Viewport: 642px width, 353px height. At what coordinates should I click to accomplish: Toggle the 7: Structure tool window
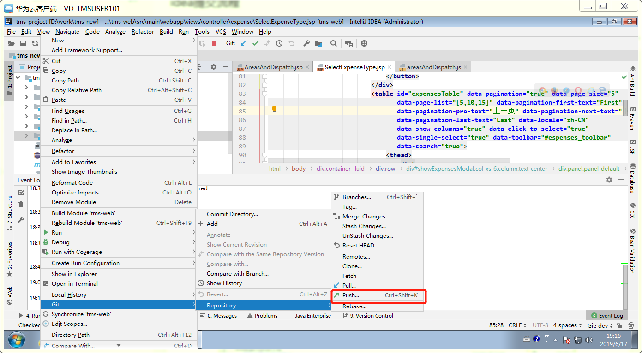(10, 213)
